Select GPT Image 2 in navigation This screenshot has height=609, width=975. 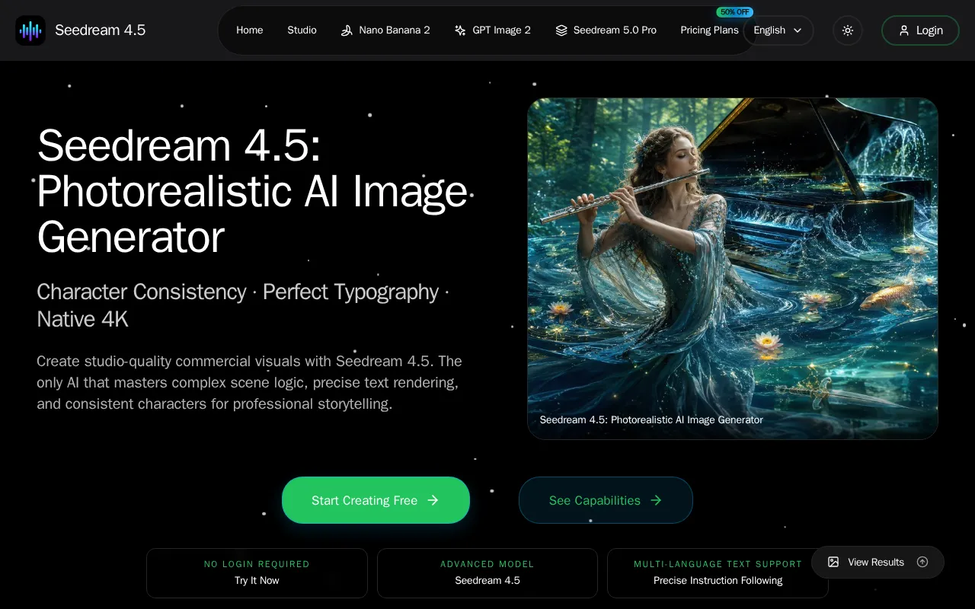pos(493,30)
